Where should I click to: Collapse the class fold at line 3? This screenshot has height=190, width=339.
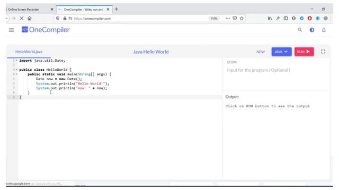[16, 70]
